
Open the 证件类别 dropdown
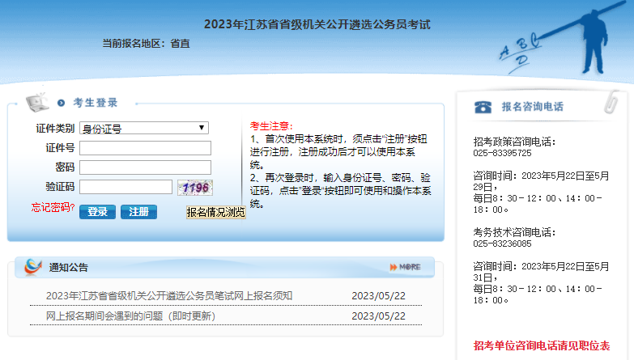coord(143,128)
